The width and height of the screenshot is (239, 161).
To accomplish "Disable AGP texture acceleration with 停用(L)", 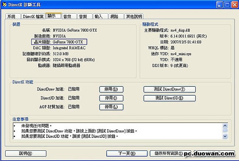I will pyautogui.click(x=111, y=107).
